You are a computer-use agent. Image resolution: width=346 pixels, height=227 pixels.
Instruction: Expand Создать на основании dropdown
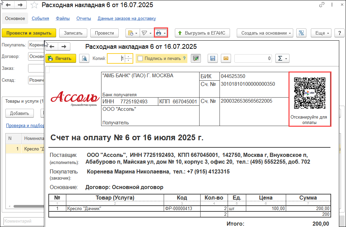(265, 33)
